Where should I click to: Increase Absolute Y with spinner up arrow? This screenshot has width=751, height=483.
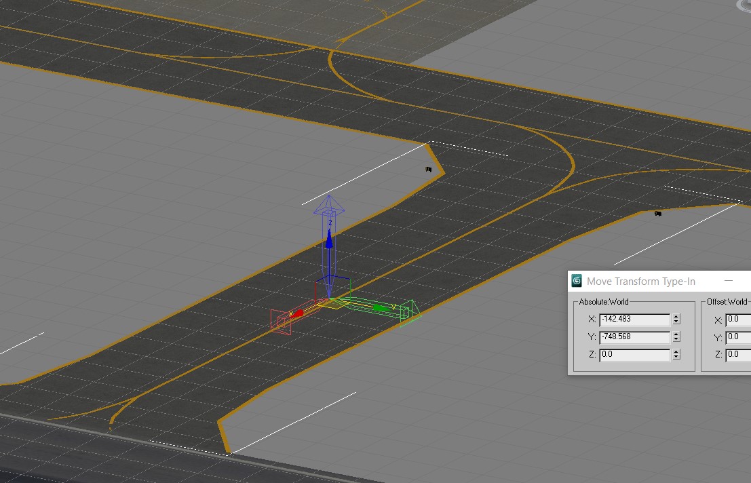click(676, 334)
